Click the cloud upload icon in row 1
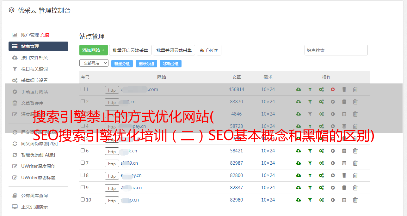This screenshot has width=407, height=216. pyautogui.click(x=299, y=89)
